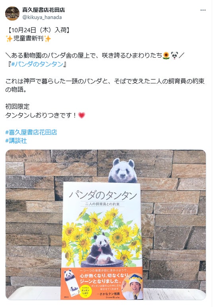Open the #パンダのタンタン hashtag

[x=37, y=64]
